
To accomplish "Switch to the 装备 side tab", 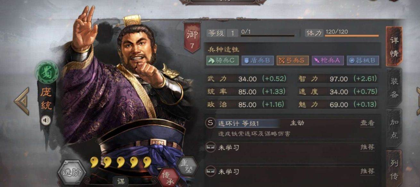I will [394, 88].
